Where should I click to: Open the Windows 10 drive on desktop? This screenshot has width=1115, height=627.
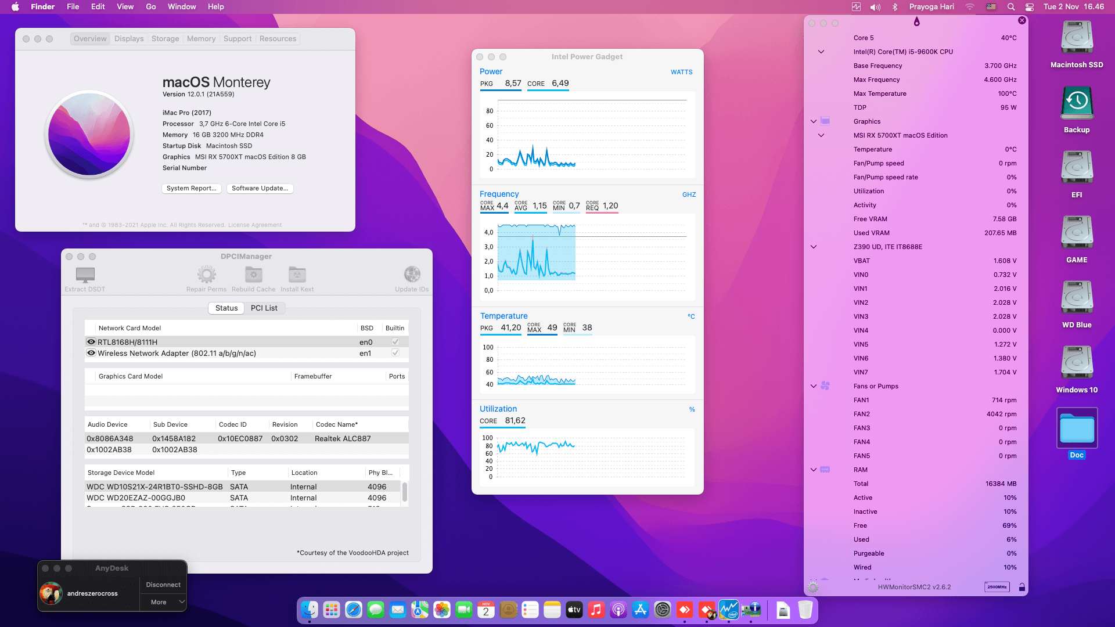pyautogui.click(x=1077, y=363)
